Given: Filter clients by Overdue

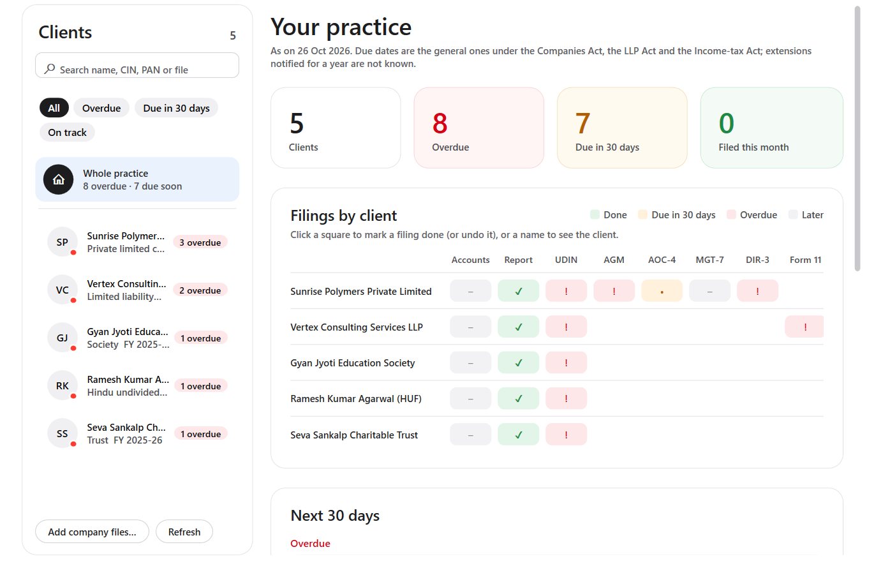Looking at the screenshot, I should point(101,108).
